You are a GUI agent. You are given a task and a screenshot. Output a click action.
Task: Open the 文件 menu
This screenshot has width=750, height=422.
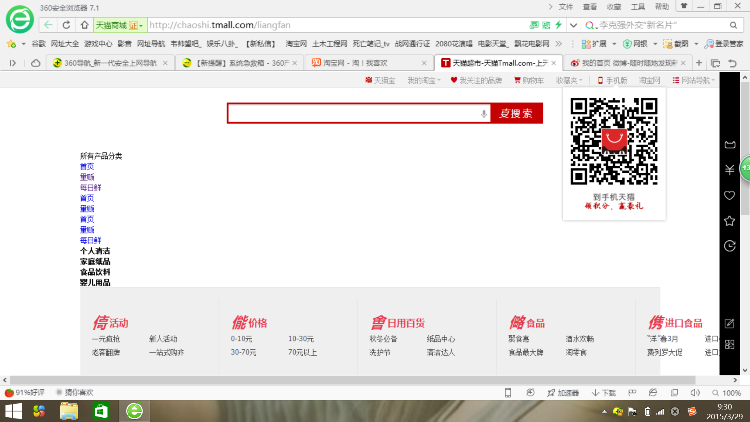[566, 7]
